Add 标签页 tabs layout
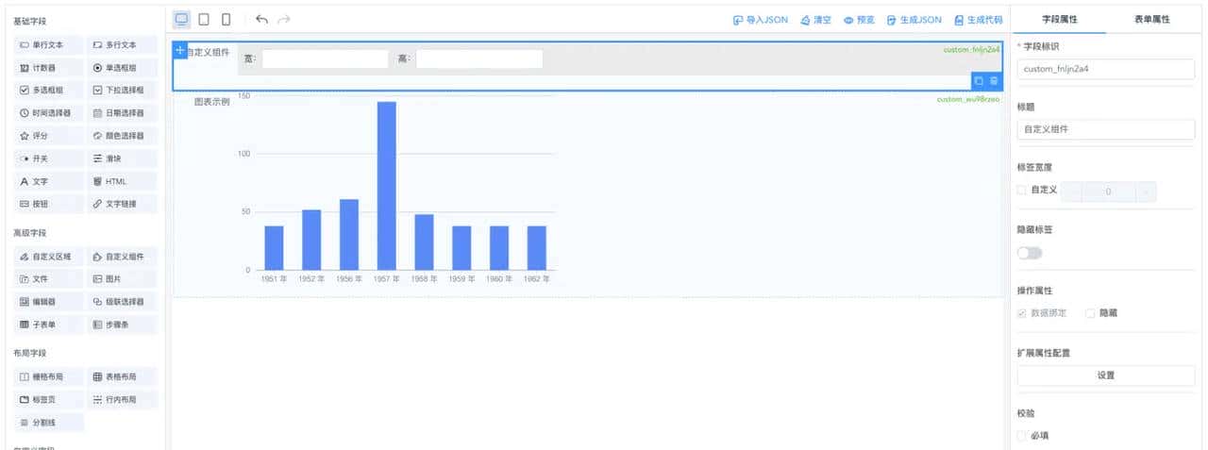This screenshot has height=450, width=1208. [x=49, y=400]
